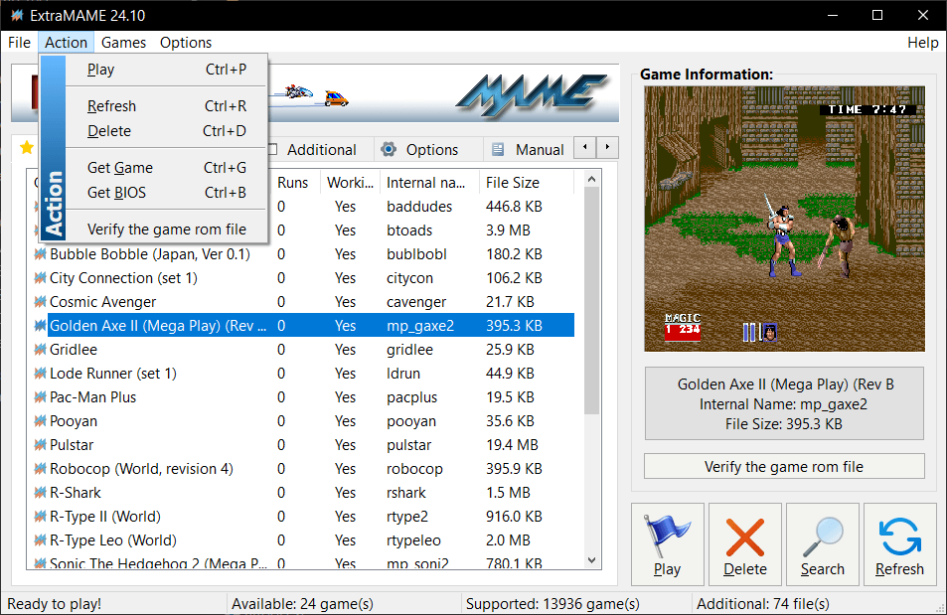Open the Games menu

tap(123, 43)
